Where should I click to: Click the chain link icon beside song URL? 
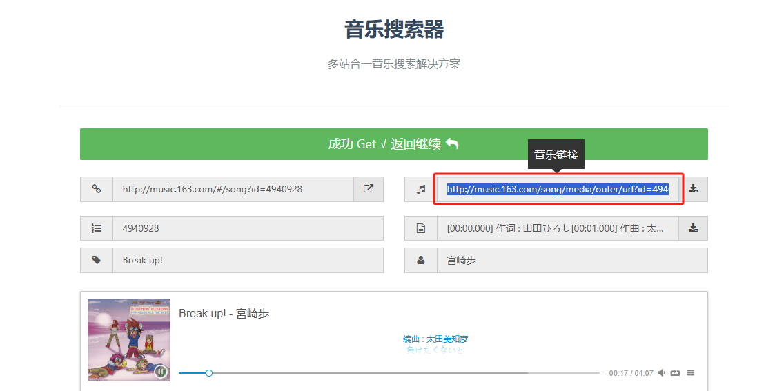click(97, 189)
